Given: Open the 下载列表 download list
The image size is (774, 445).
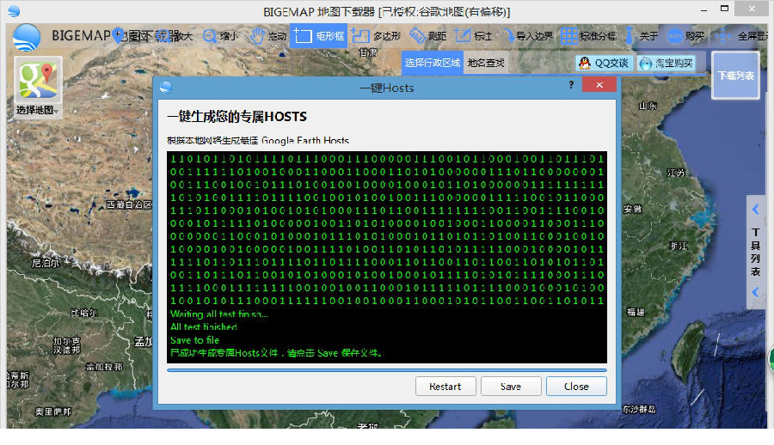Looking at the screenshot, I should [735, 76].
